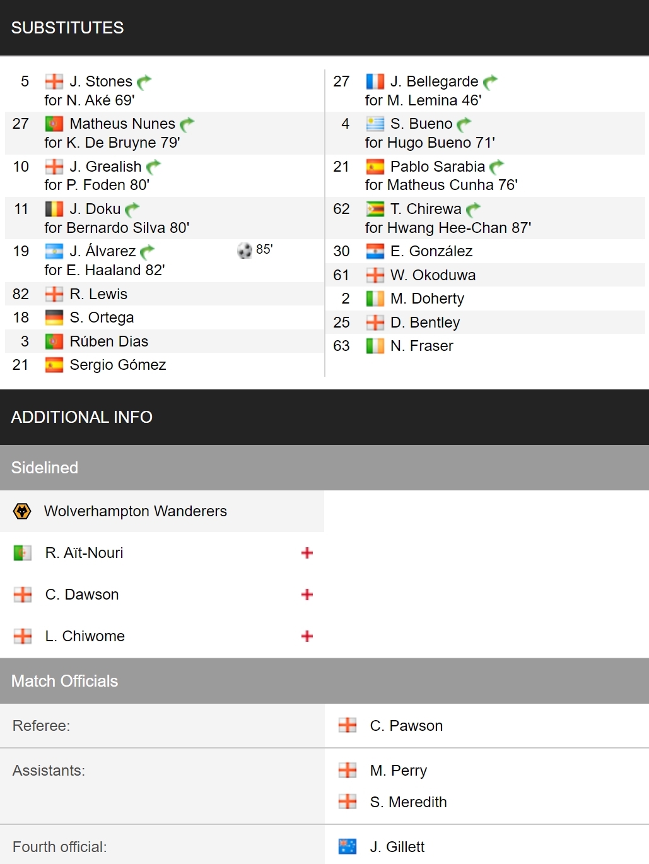Click the substitution arrow next to J. Bellegarde
Screen dimensions: 649x864
[x=491, y=82]
